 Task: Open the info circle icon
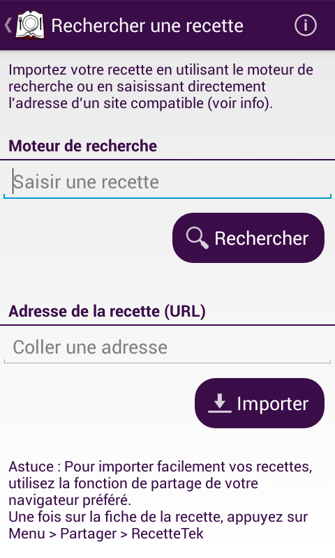click(x=306, y=25)
